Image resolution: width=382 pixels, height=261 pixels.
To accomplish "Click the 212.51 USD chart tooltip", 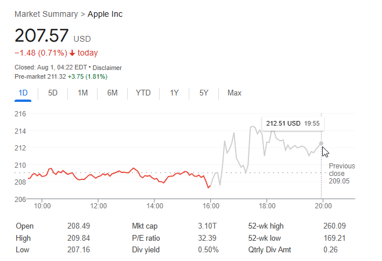I will (293, 123).
